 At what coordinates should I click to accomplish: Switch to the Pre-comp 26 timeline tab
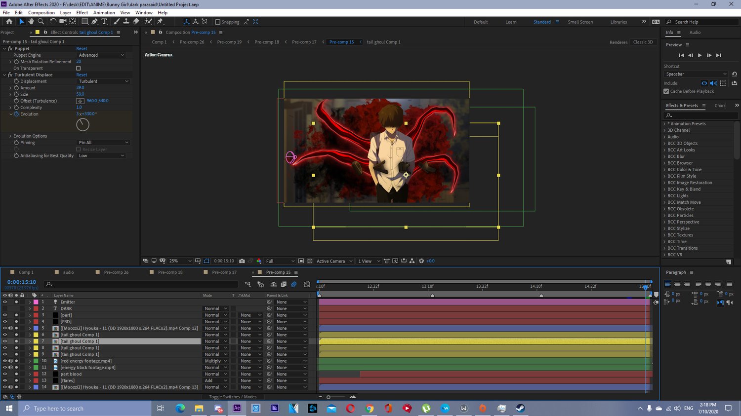click(116, 272)
